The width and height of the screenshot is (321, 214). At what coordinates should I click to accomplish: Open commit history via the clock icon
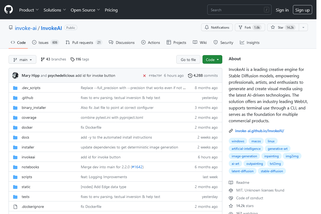(190, 75)
